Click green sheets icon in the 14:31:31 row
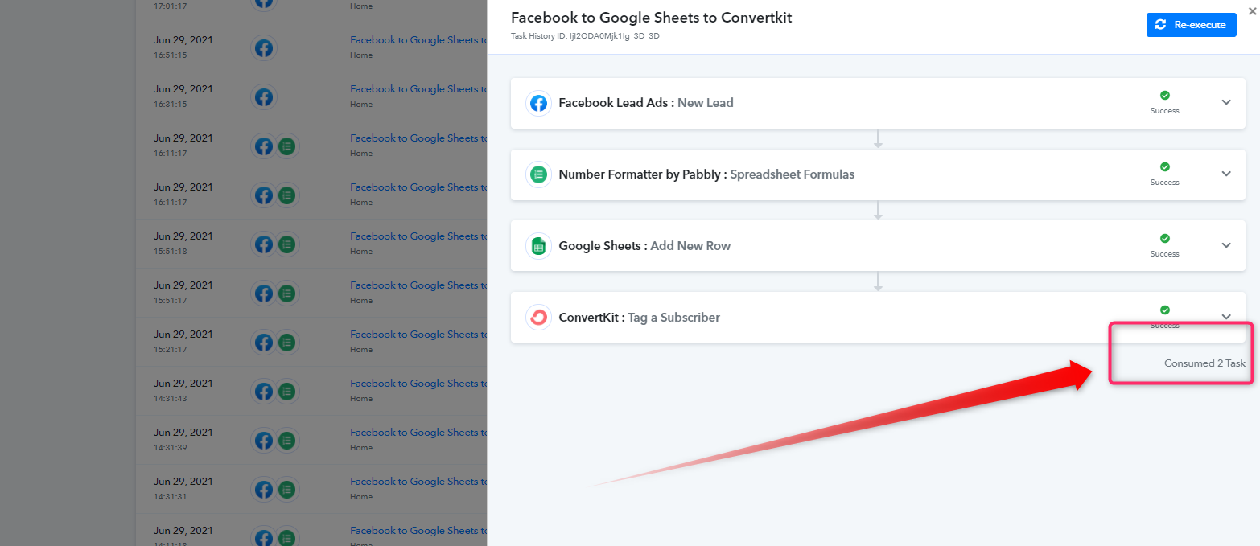 tap(287, 490)
